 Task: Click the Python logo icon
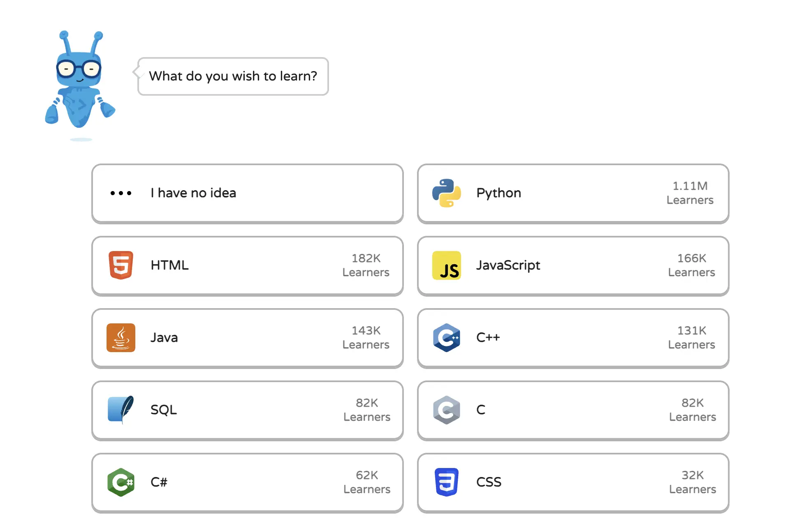pos(446,193)
